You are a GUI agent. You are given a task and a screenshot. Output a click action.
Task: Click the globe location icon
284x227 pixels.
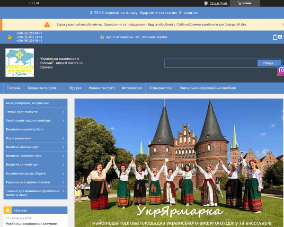102,37
